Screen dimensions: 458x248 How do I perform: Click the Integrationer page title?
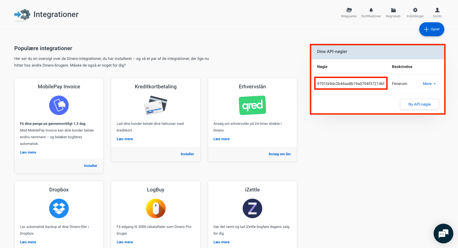(56, 14)
